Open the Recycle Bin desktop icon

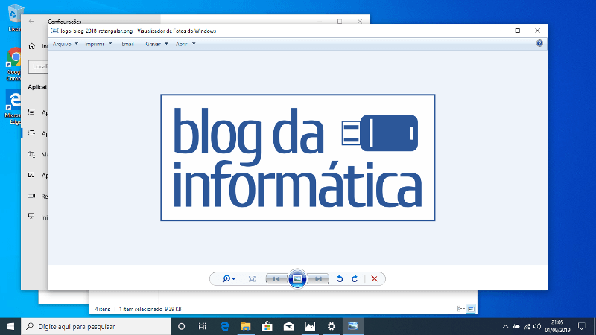14,18
